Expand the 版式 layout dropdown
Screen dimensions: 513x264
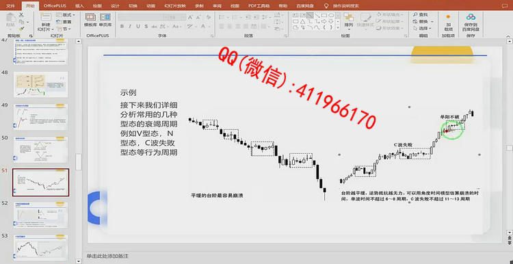pos(66,15)
